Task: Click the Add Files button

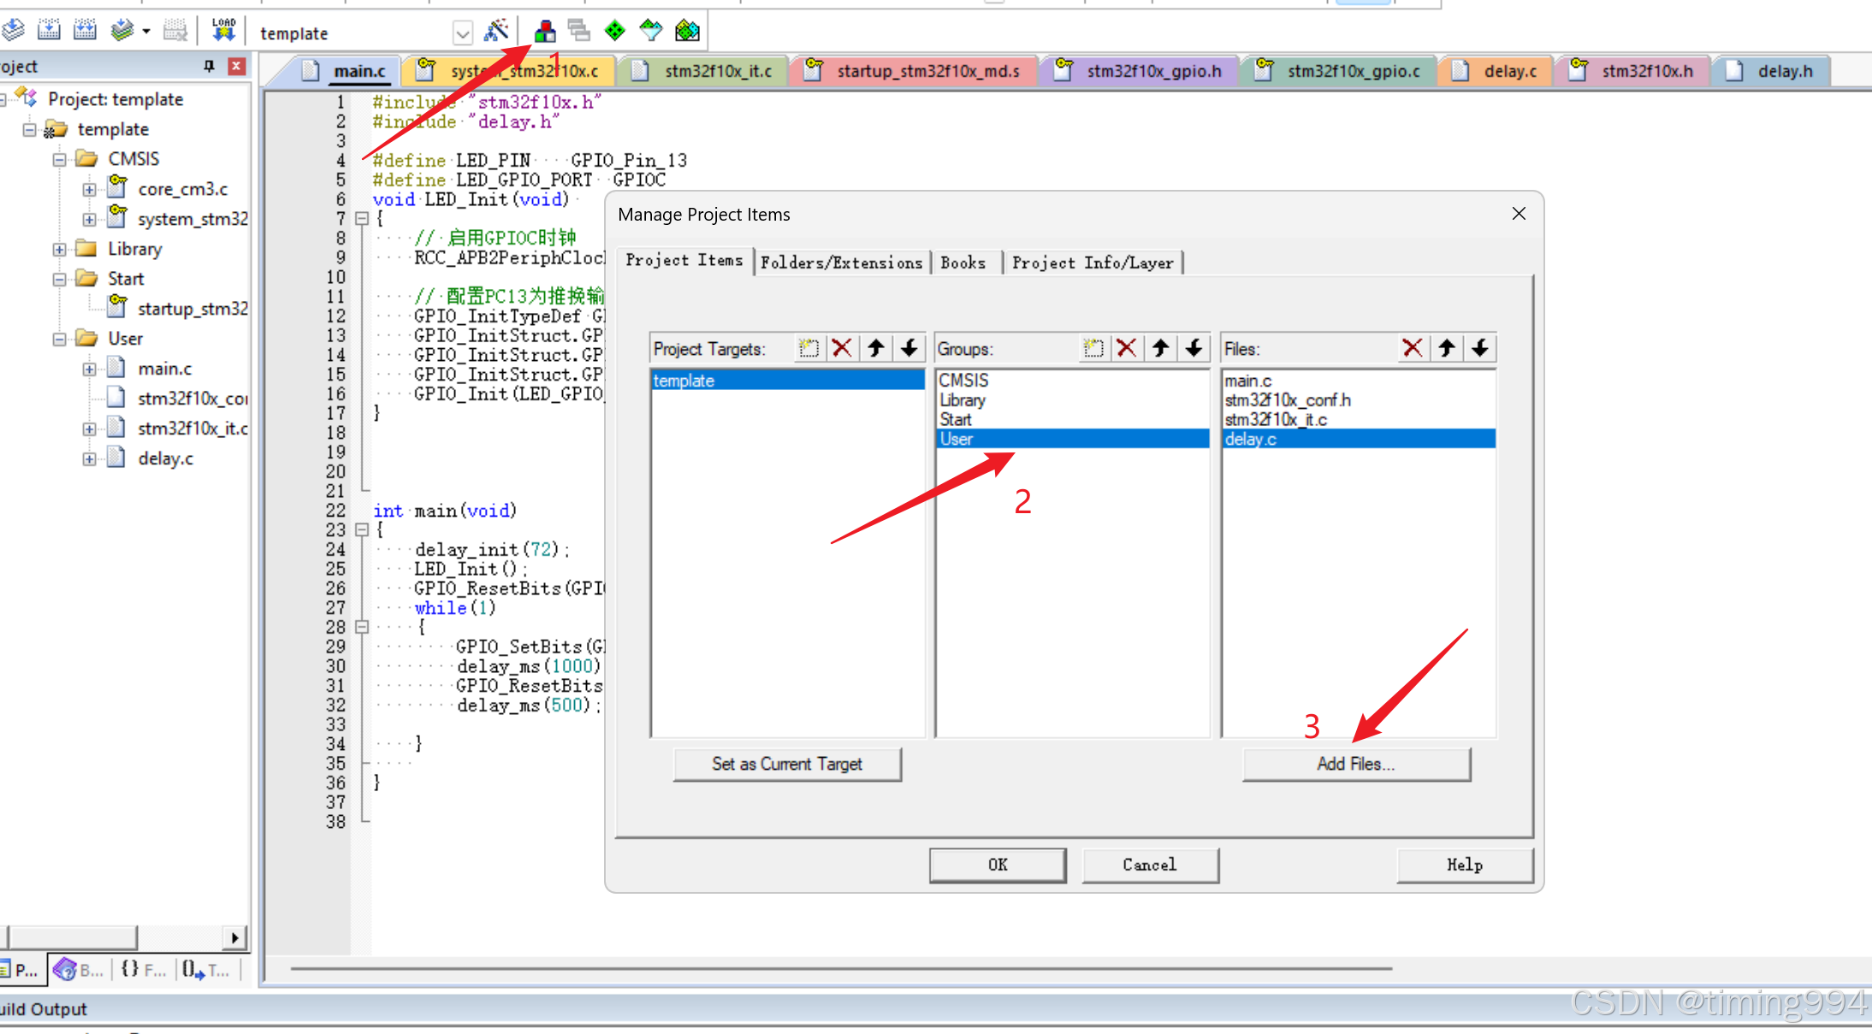Action: pos(1355,764)
